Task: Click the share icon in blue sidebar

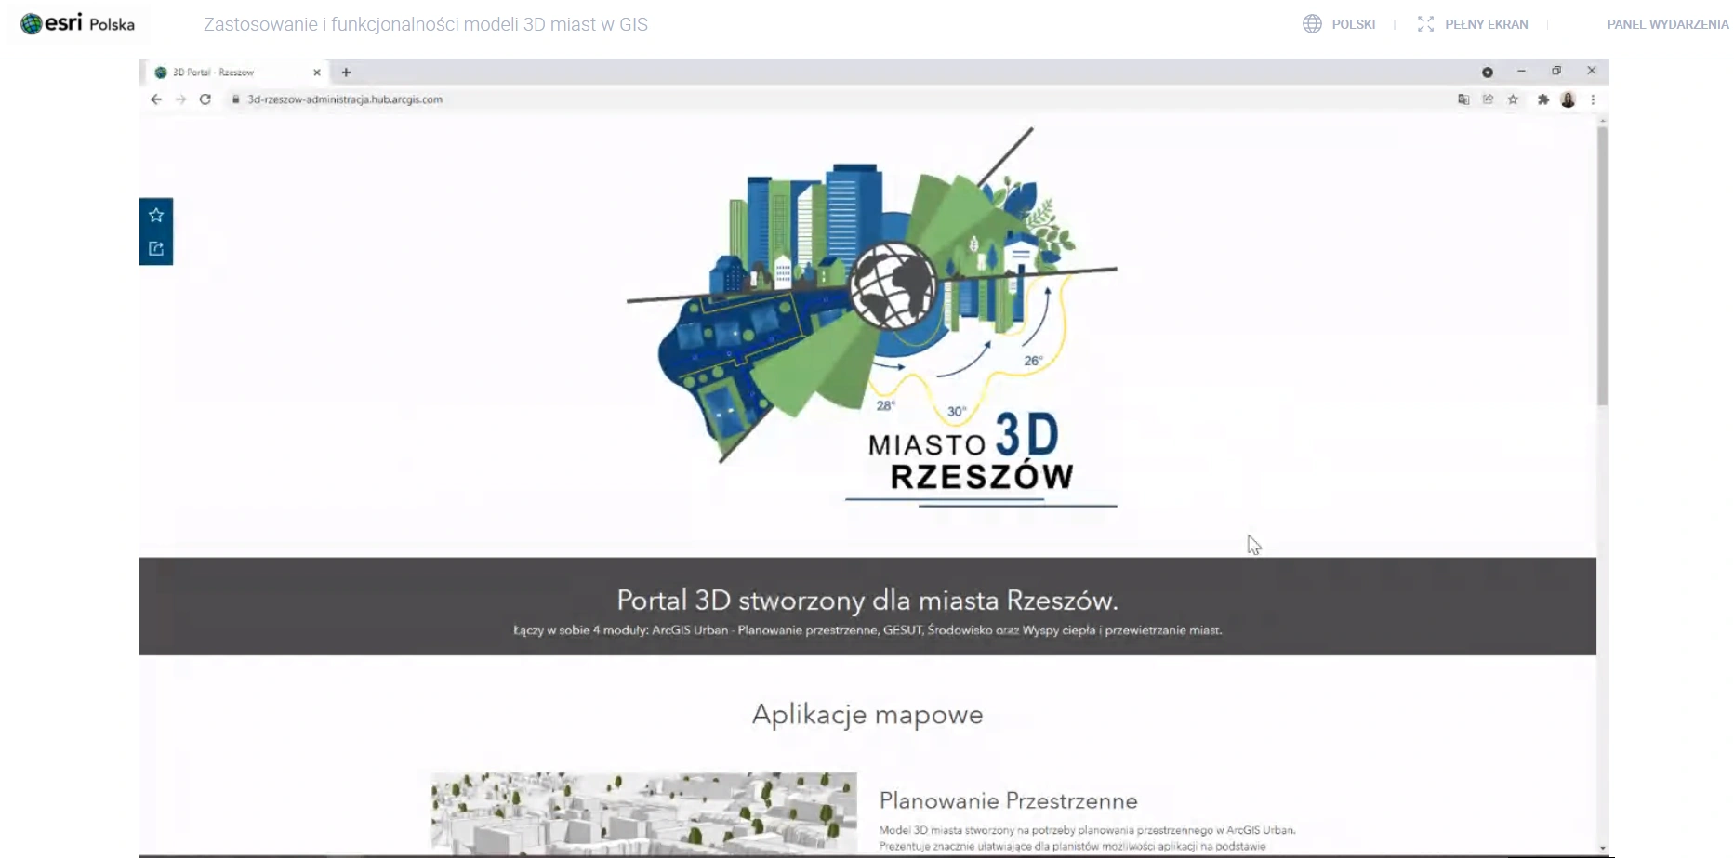Action: [156, 248]
